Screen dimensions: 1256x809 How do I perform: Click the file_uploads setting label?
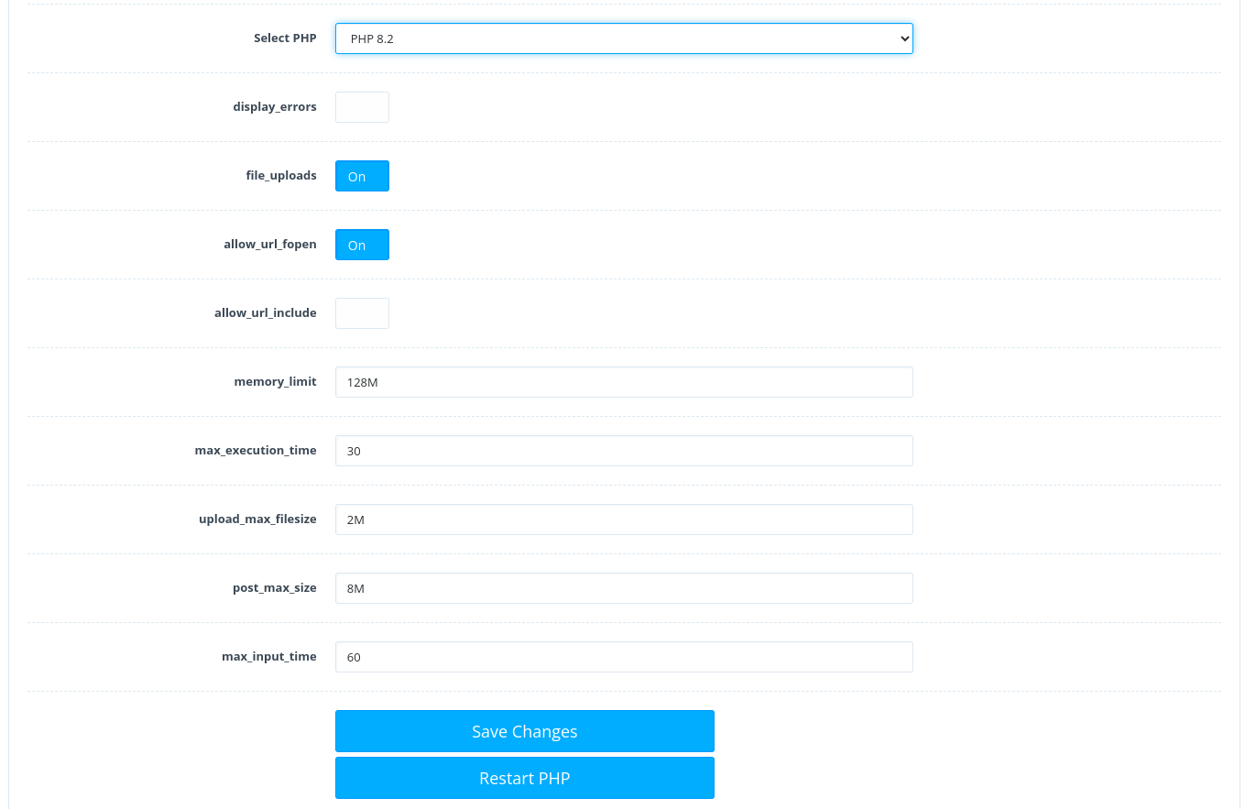tap(280, 175)
